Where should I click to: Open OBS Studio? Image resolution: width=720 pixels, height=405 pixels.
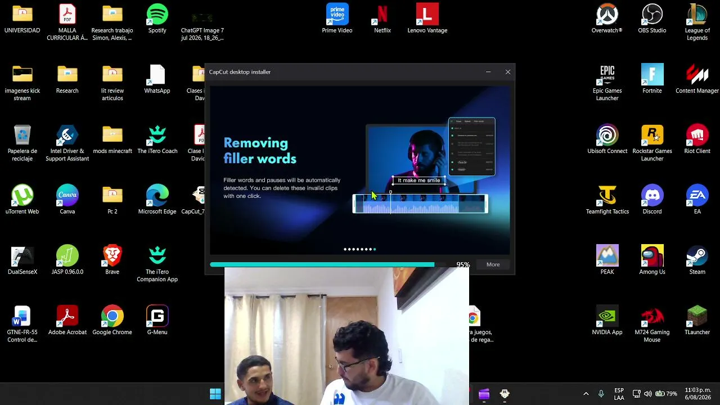pyautogui.click(x=652, y=19)
